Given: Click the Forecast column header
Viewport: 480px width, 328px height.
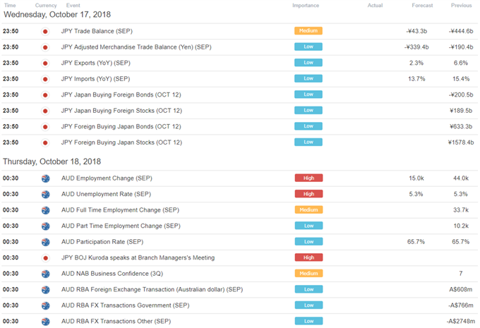Looking at the screenshot, I should 422,5.
